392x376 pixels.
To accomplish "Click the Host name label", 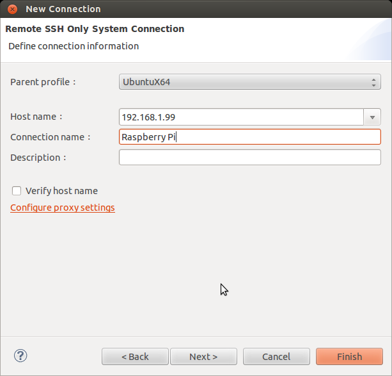I will pyautogui.click(x=36, y=117).
